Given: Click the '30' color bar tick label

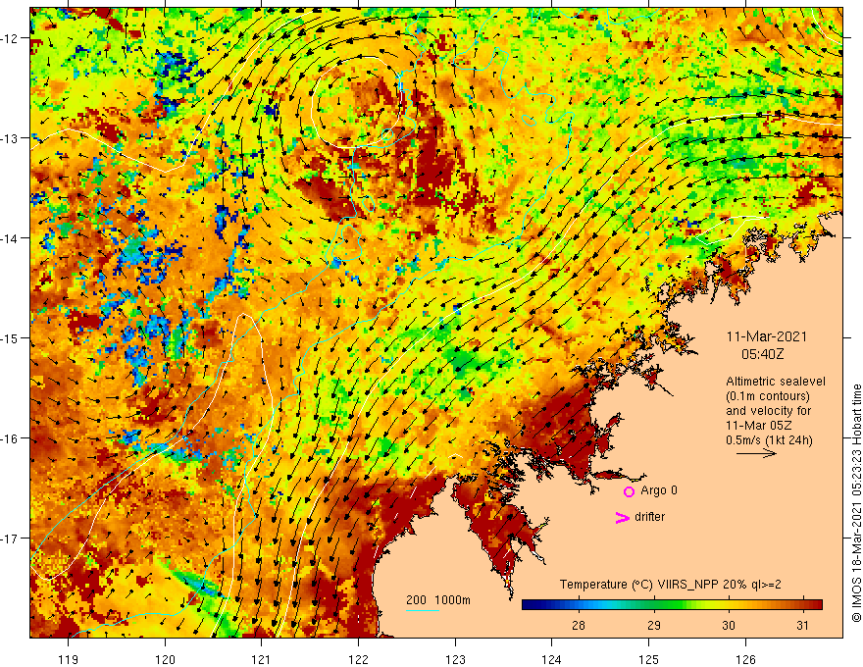Looking at the screenshot, I should click(x=728, y=625).
